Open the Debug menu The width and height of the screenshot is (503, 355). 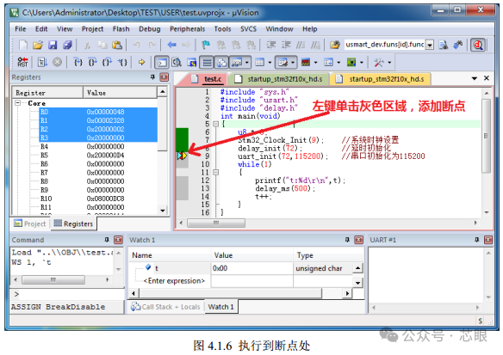150,29
